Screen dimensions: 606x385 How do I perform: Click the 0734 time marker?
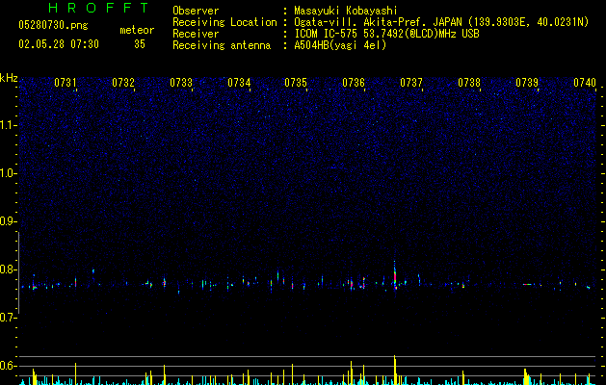pos(239,83)
